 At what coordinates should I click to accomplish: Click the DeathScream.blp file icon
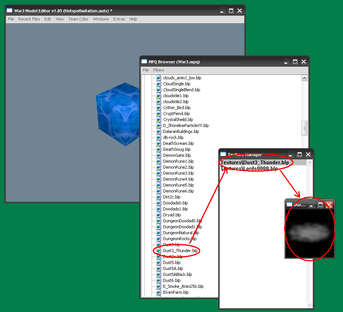[159, 143]
